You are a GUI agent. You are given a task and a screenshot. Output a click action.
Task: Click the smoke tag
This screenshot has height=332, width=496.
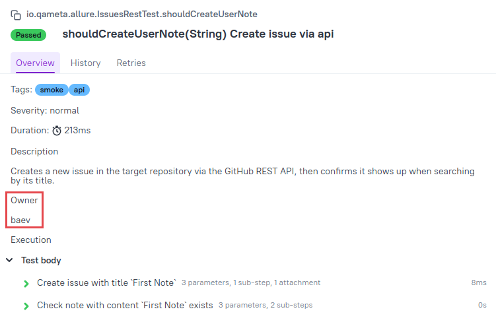52,90
